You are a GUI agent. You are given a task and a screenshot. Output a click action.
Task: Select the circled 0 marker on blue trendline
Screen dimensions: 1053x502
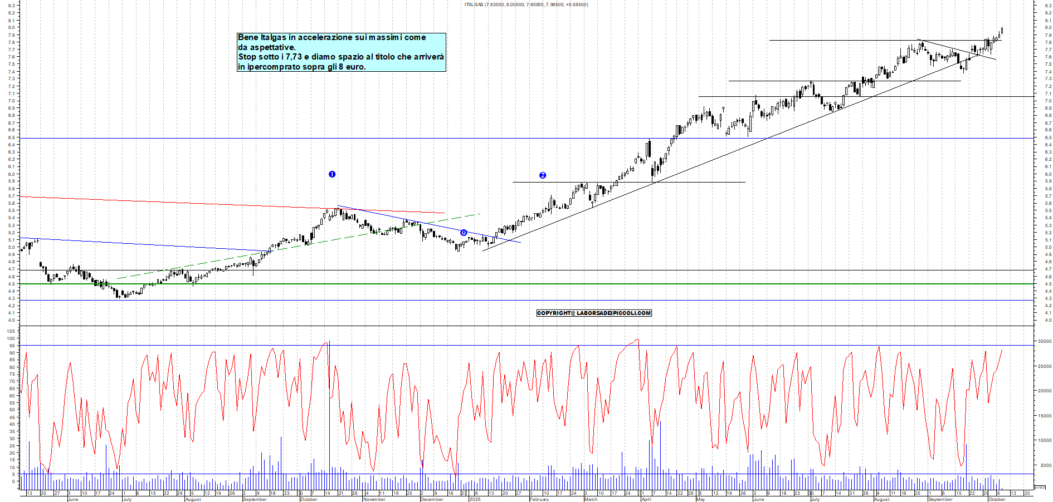tap(464, 233)
